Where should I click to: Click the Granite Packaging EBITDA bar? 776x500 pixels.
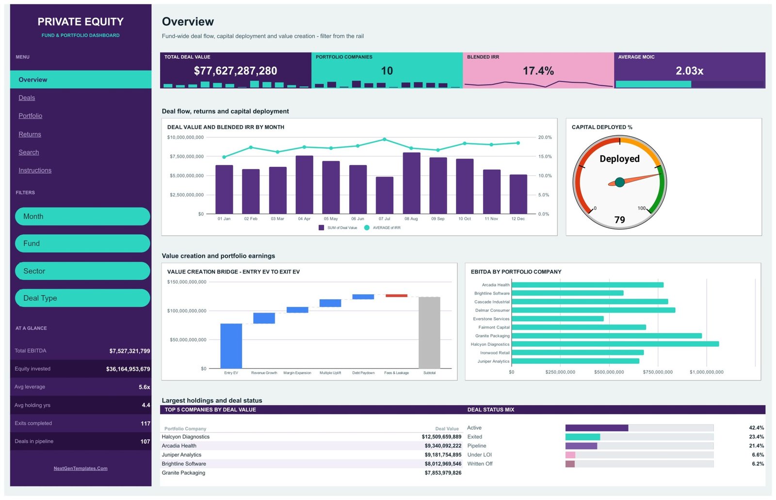tap(607, 336)
